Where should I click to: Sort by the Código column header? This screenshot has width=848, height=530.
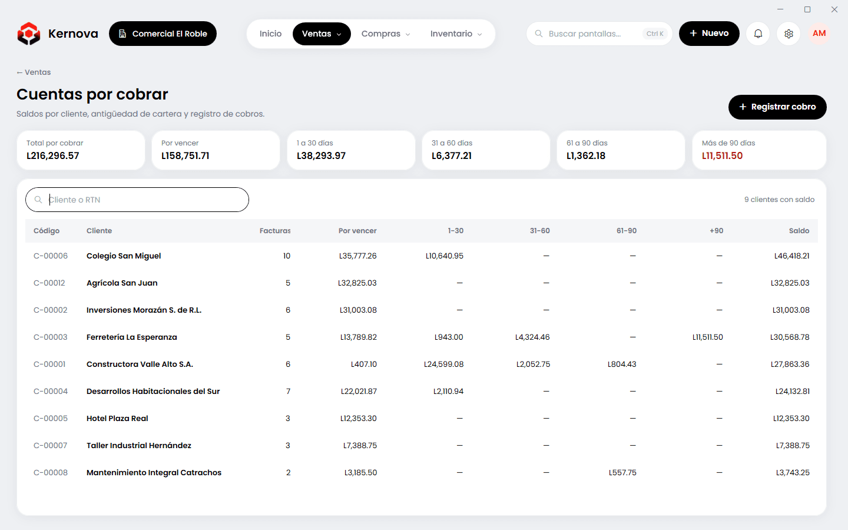point(47,231)
